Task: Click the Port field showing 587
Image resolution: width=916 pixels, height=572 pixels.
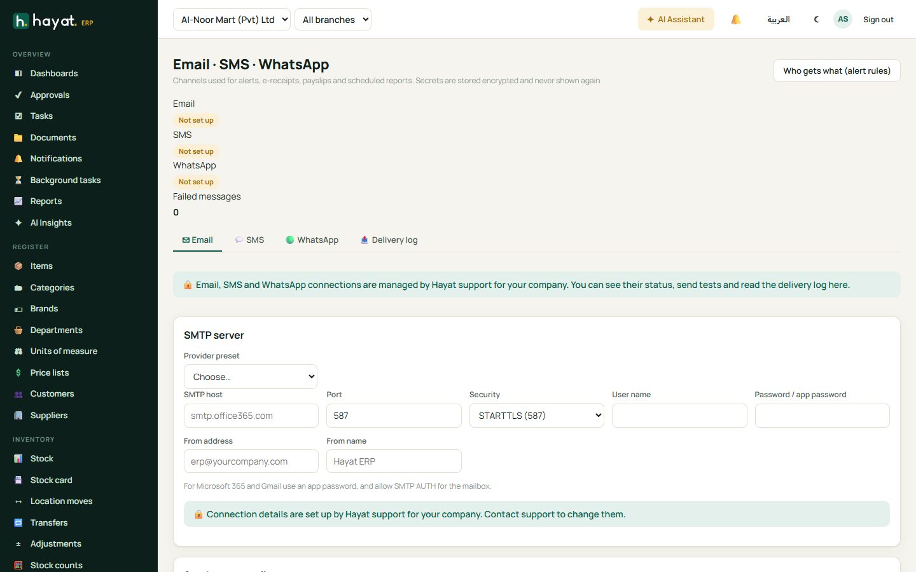Action: 394,416
